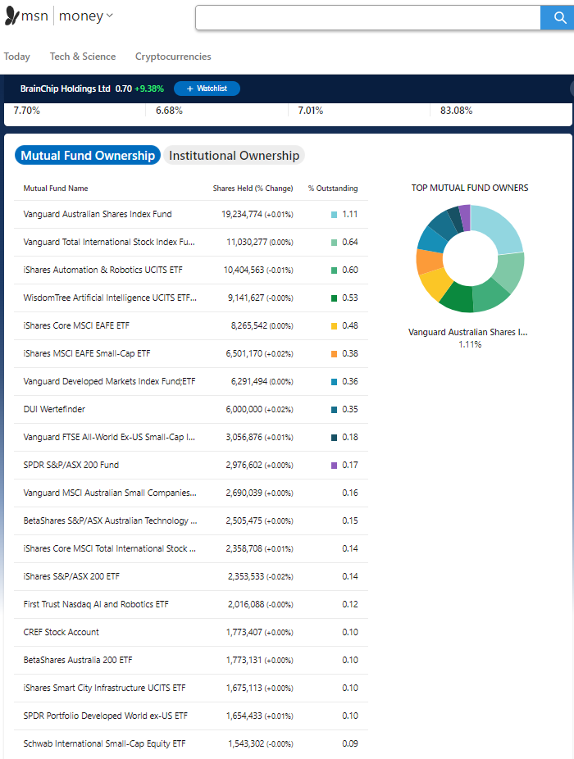Click the TOP MUTUAL FUND OWNERS heading
The height and width of the screenshot is (759, 574).
(470, 188)
